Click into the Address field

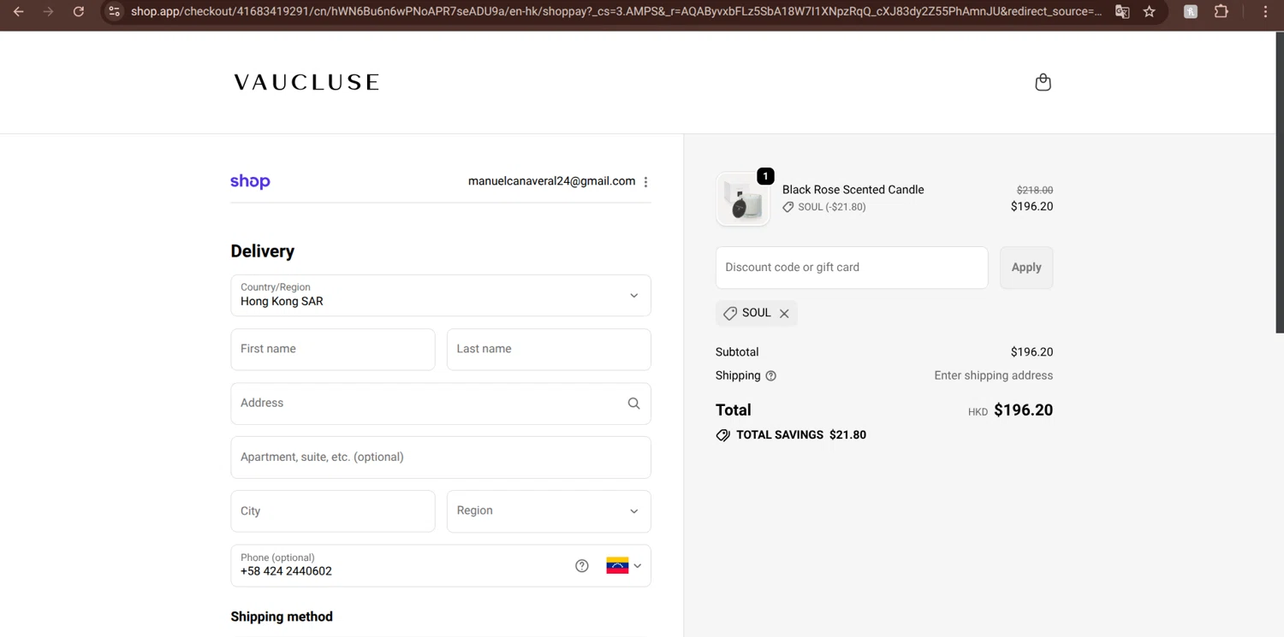pyautogui.click(x=441, y=404)
